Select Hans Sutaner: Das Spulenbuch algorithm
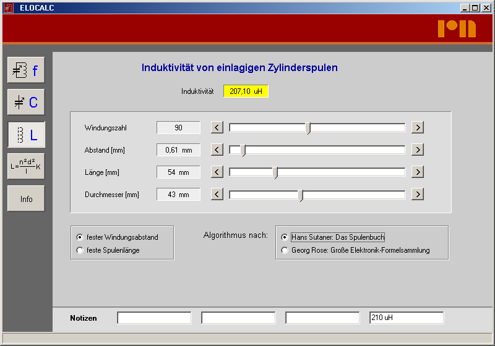The image size is (495, 346). [x=285, y=237]
